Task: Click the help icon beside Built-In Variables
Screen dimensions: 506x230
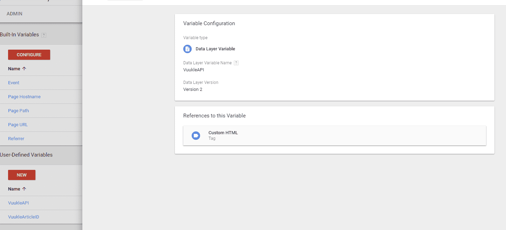Action: 44,35
